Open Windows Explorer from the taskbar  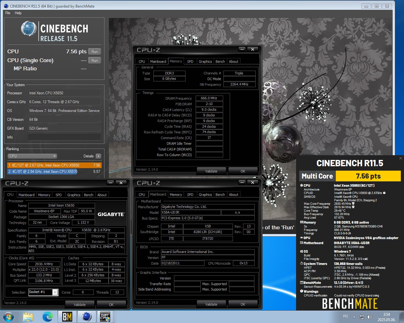coord(28,317)
